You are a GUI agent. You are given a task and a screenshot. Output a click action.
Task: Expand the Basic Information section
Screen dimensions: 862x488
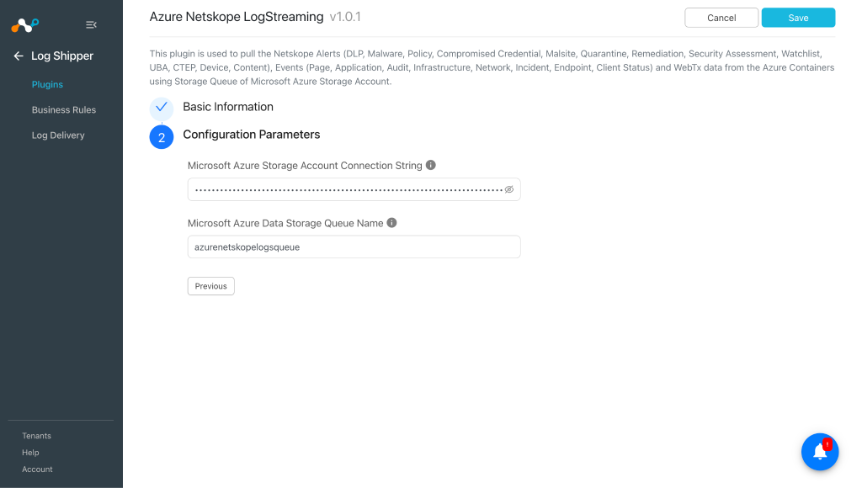tap(228, 107)
